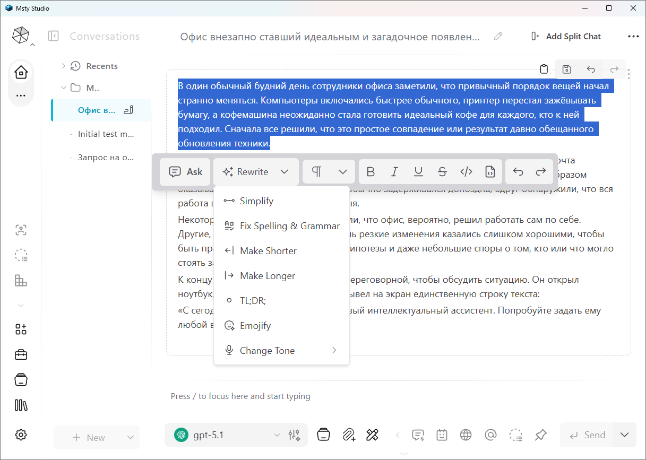Select Make Shorter in Rewrite menu
646x460 pixels.
point(268,251)
